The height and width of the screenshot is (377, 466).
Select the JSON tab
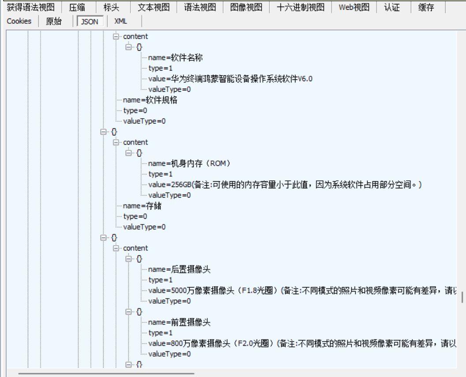click(90, 22)
